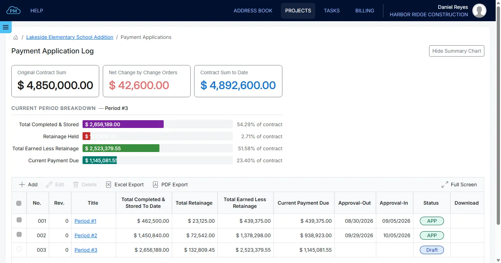Sort by the Status column header
The image size is (501, 263).
[431, 203]
